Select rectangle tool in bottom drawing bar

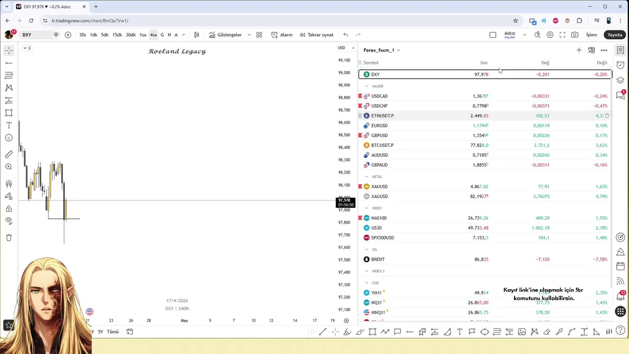[x=372, y=332]
